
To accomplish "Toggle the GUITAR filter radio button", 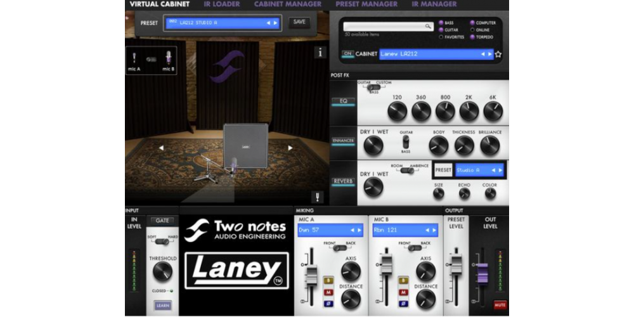I will pyautogui.click(x=441, y=30).
